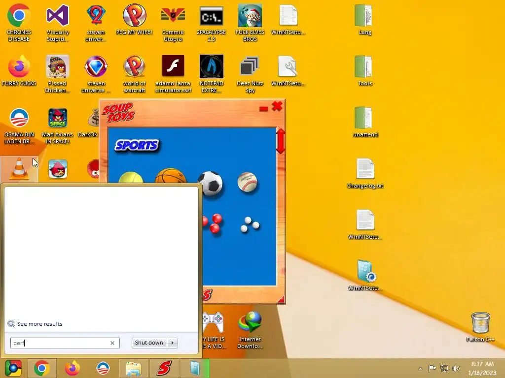Screen dimensions: 505x378
Task: Switch to Soup Toys taskbar button
Action: click(164, 368)
